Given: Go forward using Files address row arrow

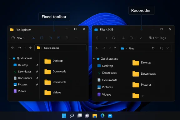Looking at the screenshot, I should coord(104,48).
